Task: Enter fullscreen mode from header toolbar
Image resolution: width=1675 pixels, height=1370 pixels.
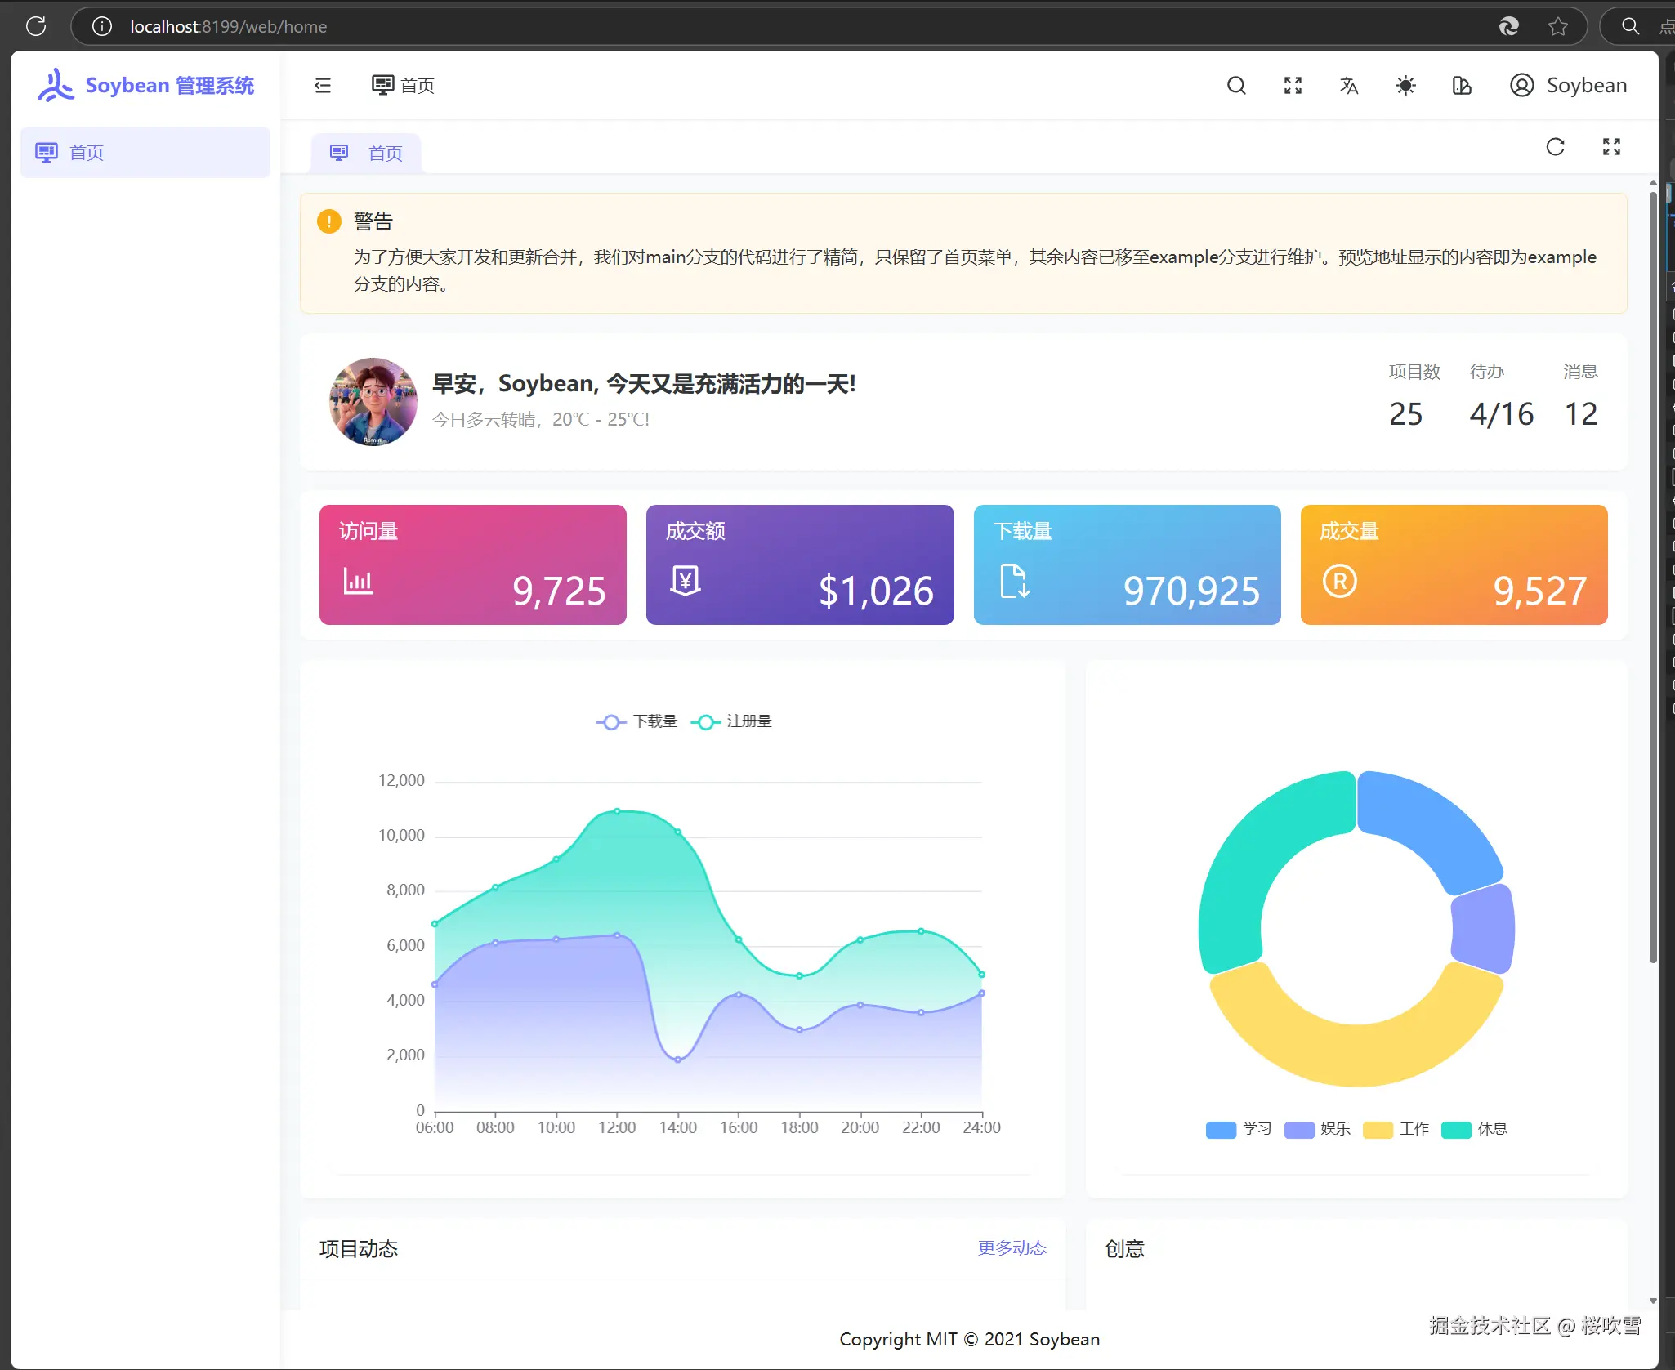Action: 1293,85
